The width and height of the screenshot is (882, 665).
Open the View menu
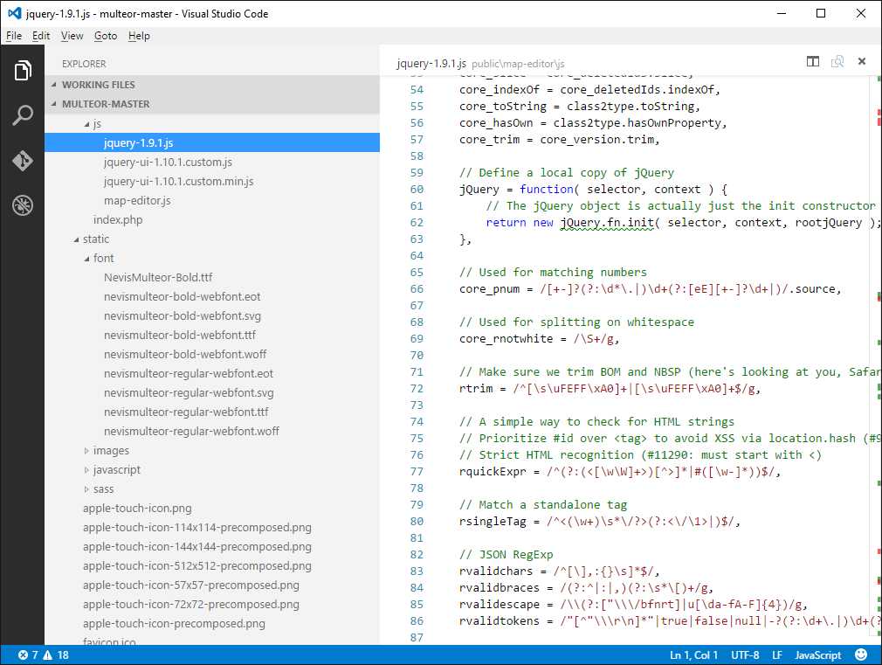(72, 36)
